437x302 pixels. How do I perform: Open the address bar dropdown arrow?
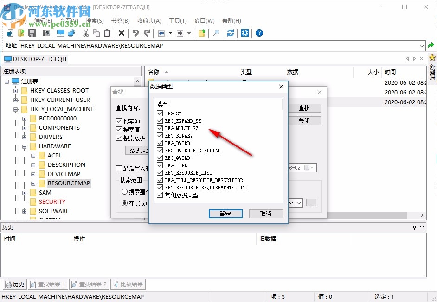(421, 45)
